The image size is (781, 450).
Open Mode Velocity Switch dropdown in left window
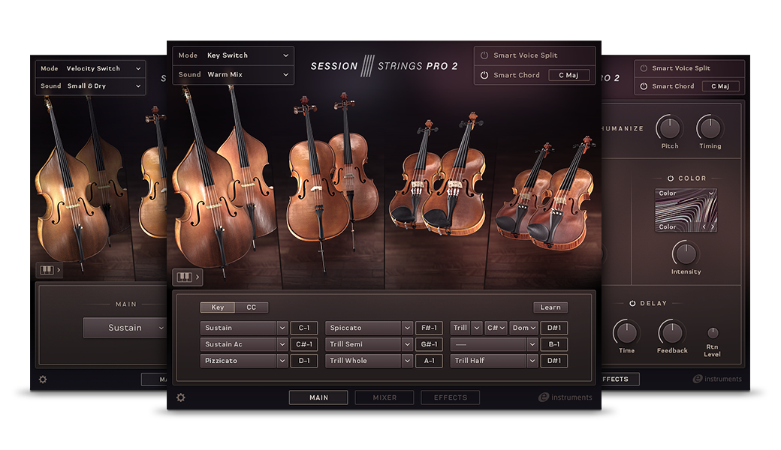click(x=90, y=68)
